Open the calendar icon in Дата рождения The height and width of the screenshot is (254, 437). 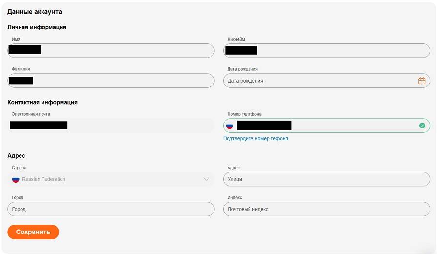point(422,81)
